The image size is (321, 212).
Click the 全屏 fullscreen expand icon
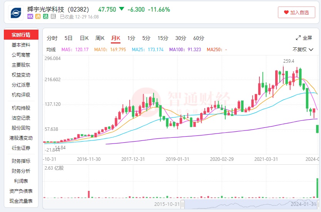point(298,38)
